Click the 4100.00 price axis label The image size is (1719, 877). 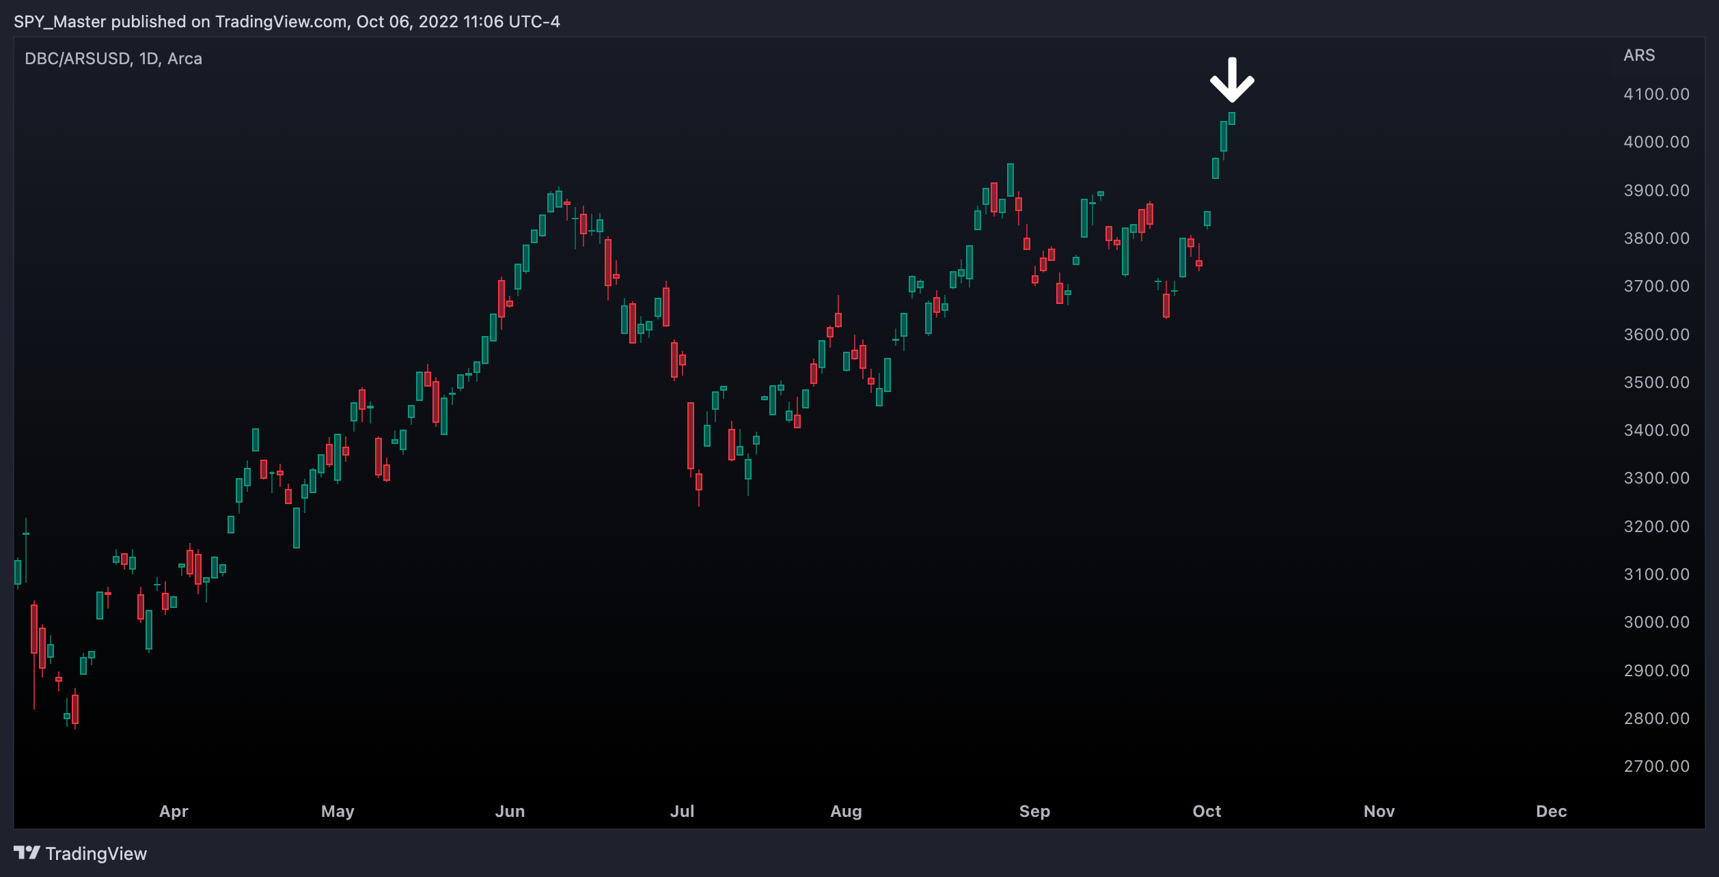click(1656, 94)
